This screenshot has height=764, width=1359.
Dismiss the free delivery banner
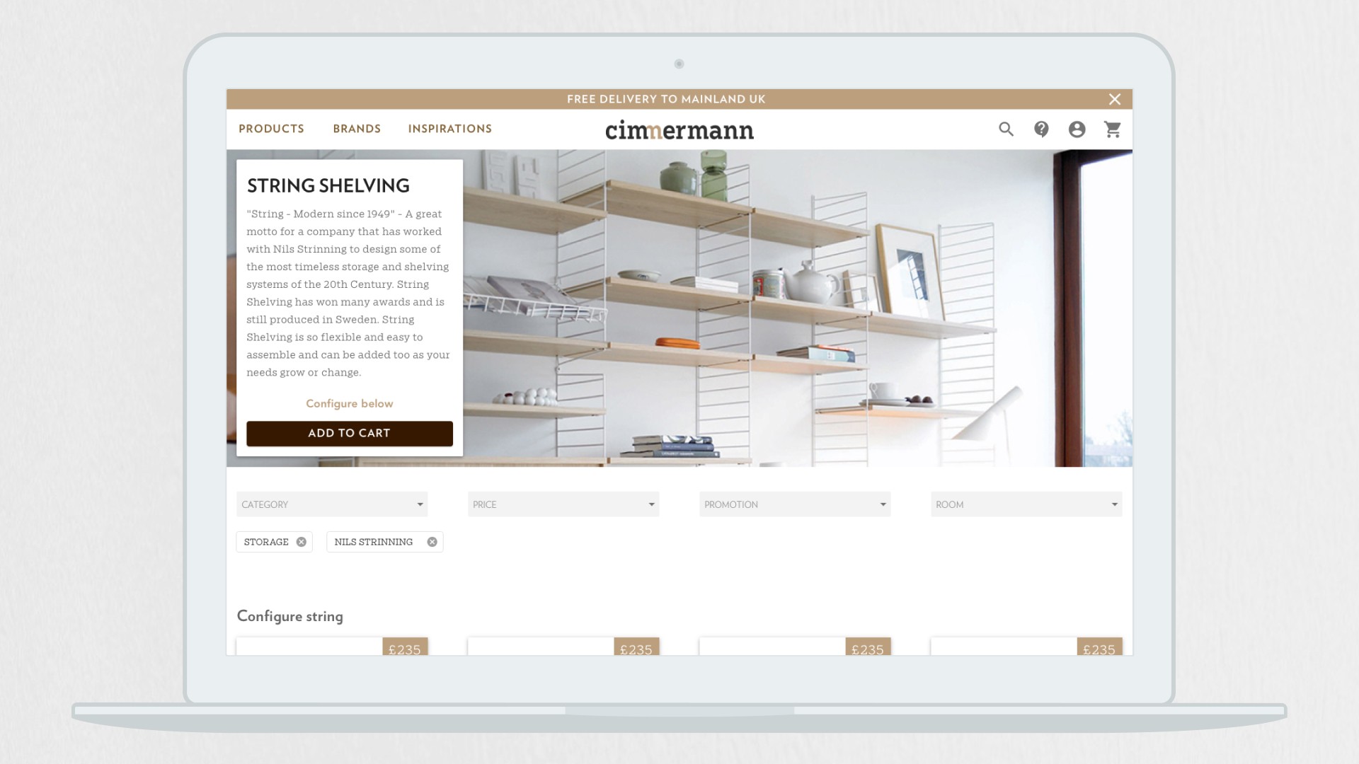coord(1115,100)
